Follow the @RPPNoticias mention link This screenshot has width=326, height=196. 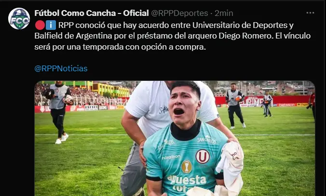(x=61, y=68)
